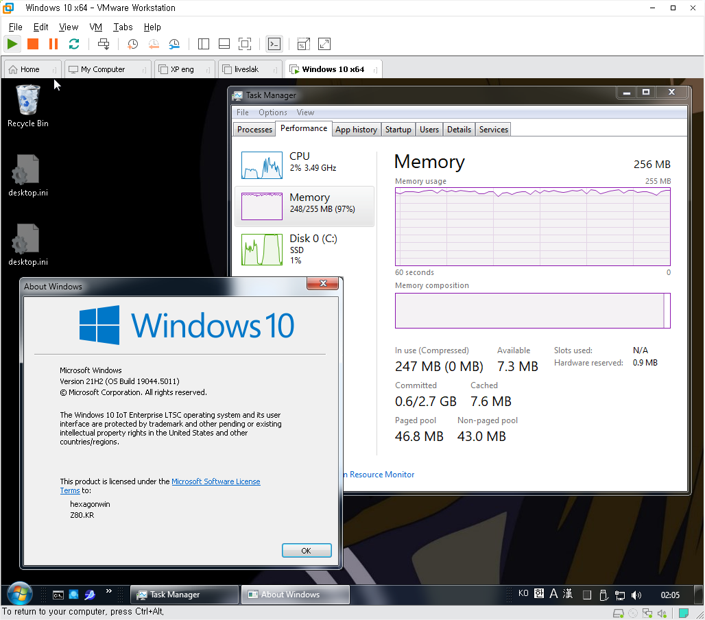Open the Windows Start orb
The width and height of the screenshot is (705, 620).
19,594
